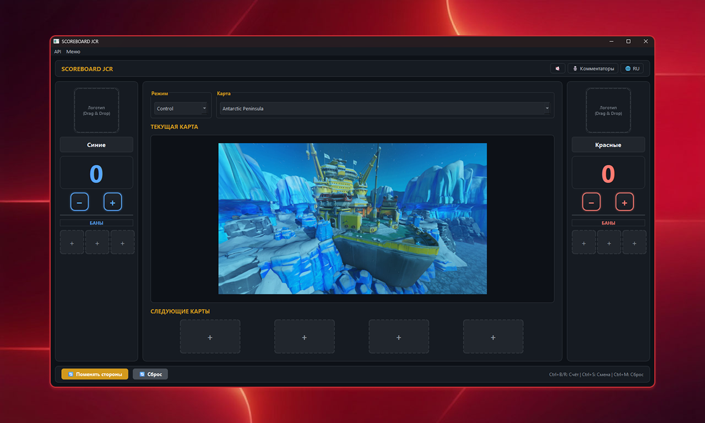Switch language with the RU button
Screen dimensions: 705x423
coord(632,68)
